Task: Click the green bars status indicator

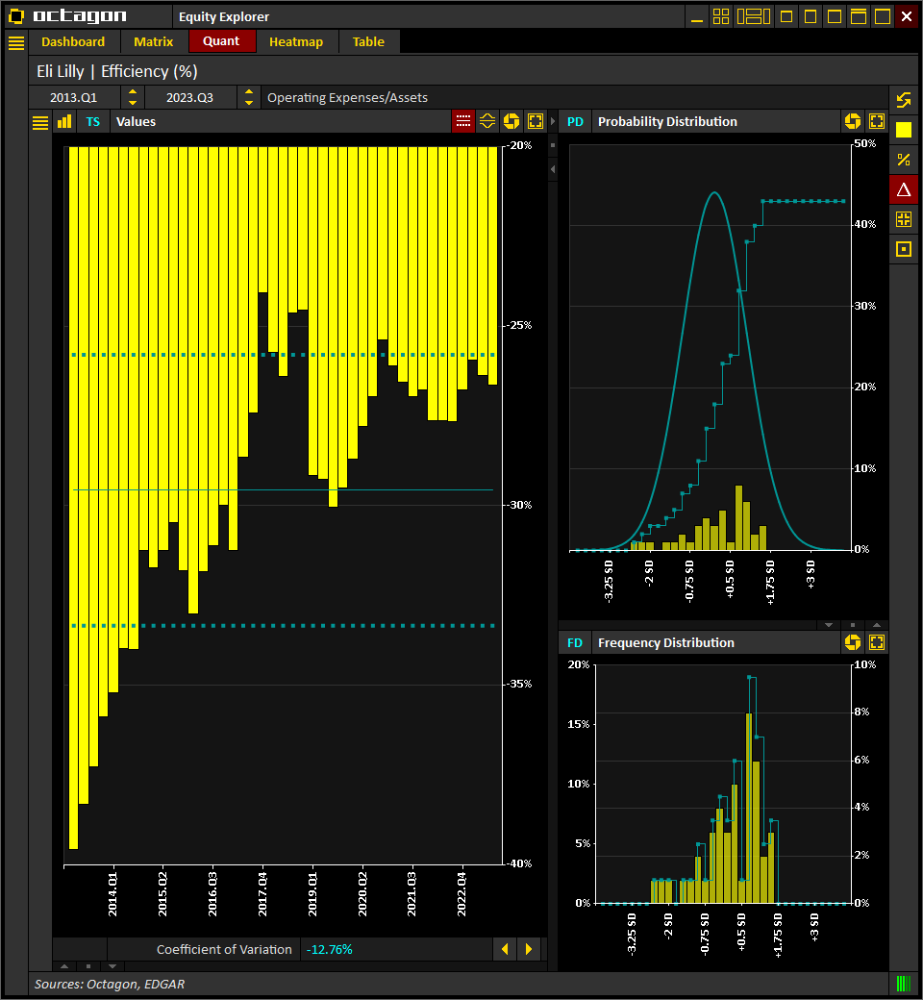Action: 904,984
